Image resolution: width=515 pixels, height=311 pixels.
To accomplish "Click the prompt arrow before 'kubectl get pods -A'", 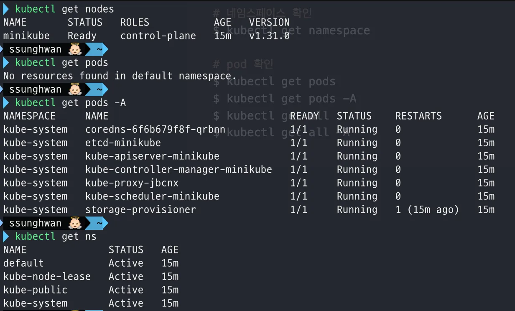I will (6, 103).
